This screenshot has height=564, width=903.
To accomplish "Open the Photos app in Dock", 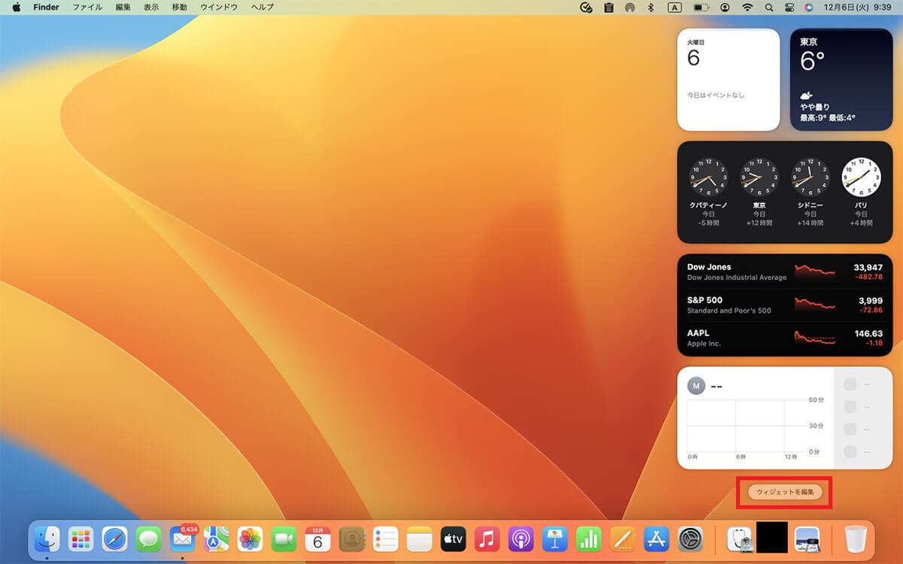I will 250,538.
